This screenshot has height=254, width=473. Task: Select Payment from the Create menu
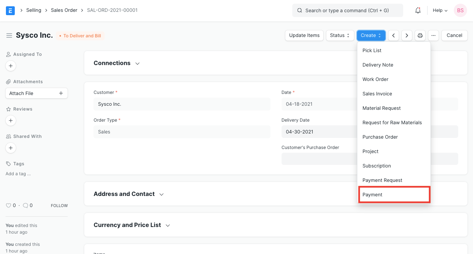click(x=372, y=194)
